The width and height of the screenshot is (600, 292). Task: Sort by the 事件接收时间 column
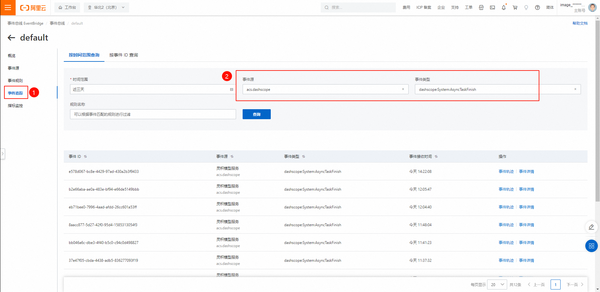[436, 157]
